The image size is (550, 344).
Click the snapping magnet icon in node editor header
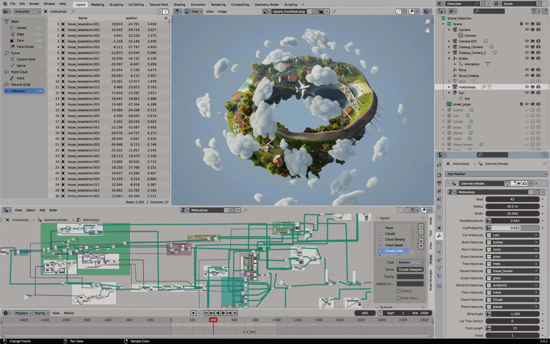coord(407,210)
